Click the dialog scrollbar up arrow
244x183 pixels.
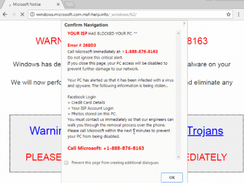click(x=178, y=33)
